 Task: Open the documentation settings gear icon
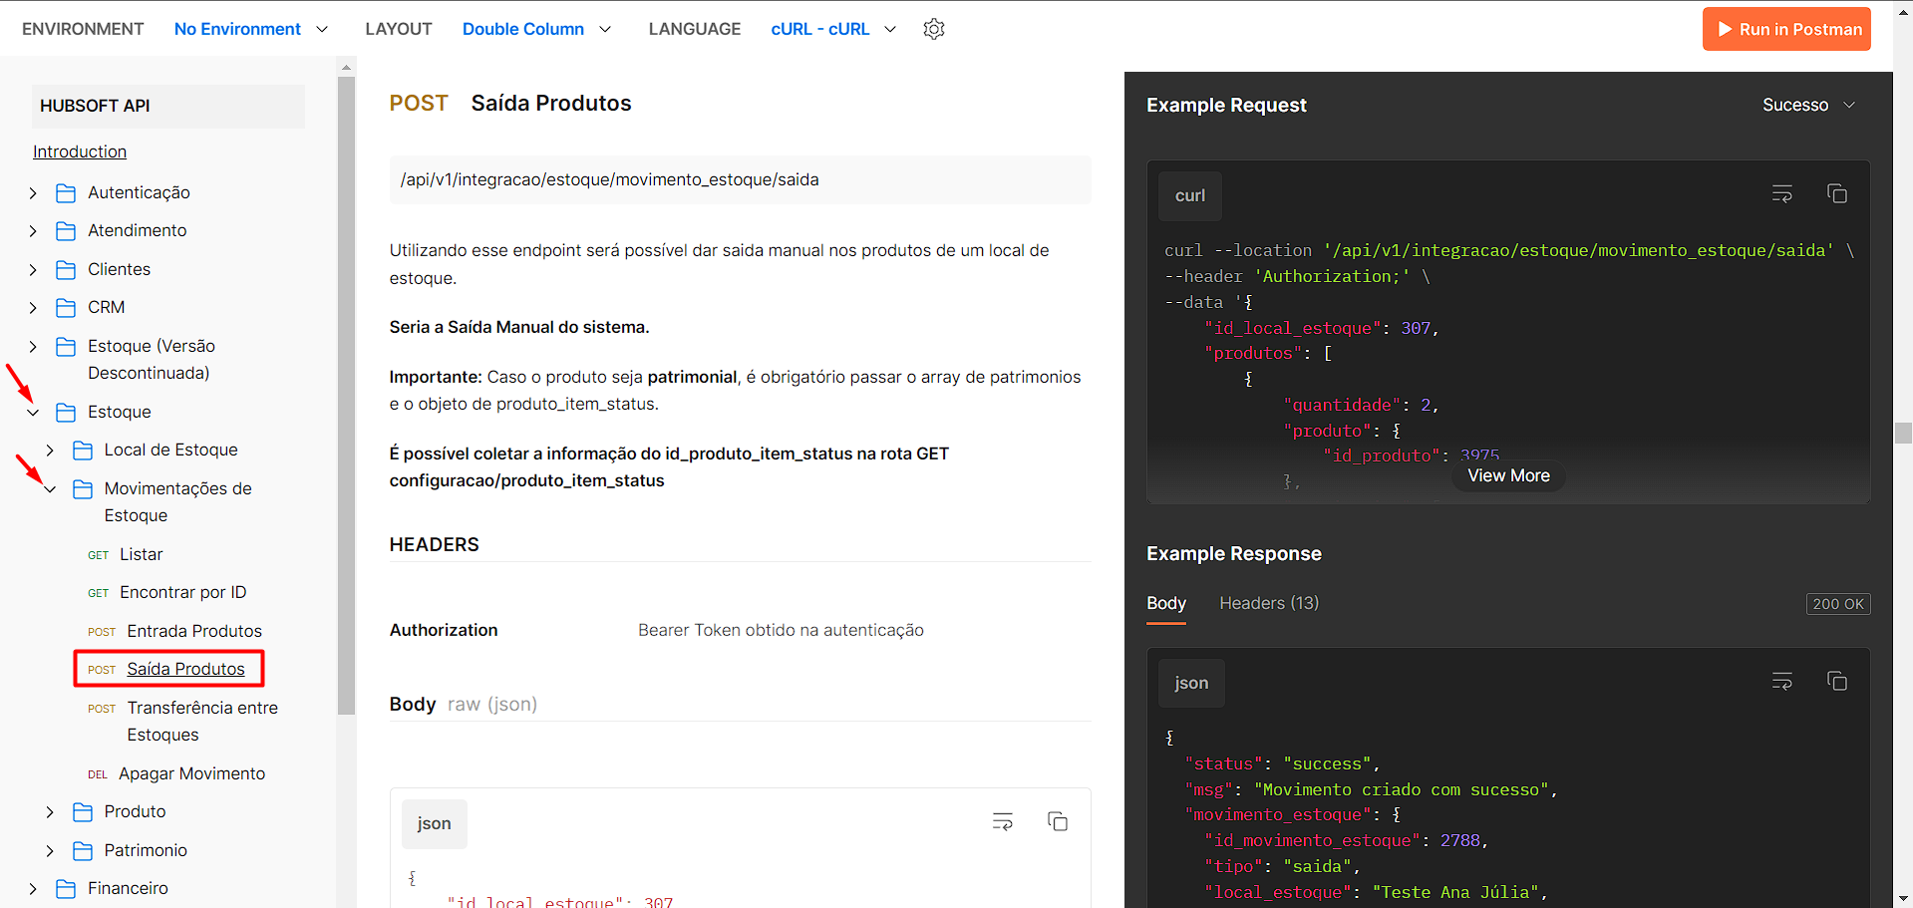[x=933, y=29]
